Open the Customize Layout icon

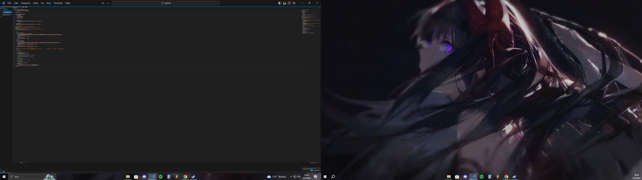294,3
